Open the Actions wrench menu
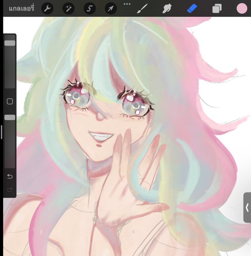The height and width of the screenshot is (256, 251). pos(47,8)
